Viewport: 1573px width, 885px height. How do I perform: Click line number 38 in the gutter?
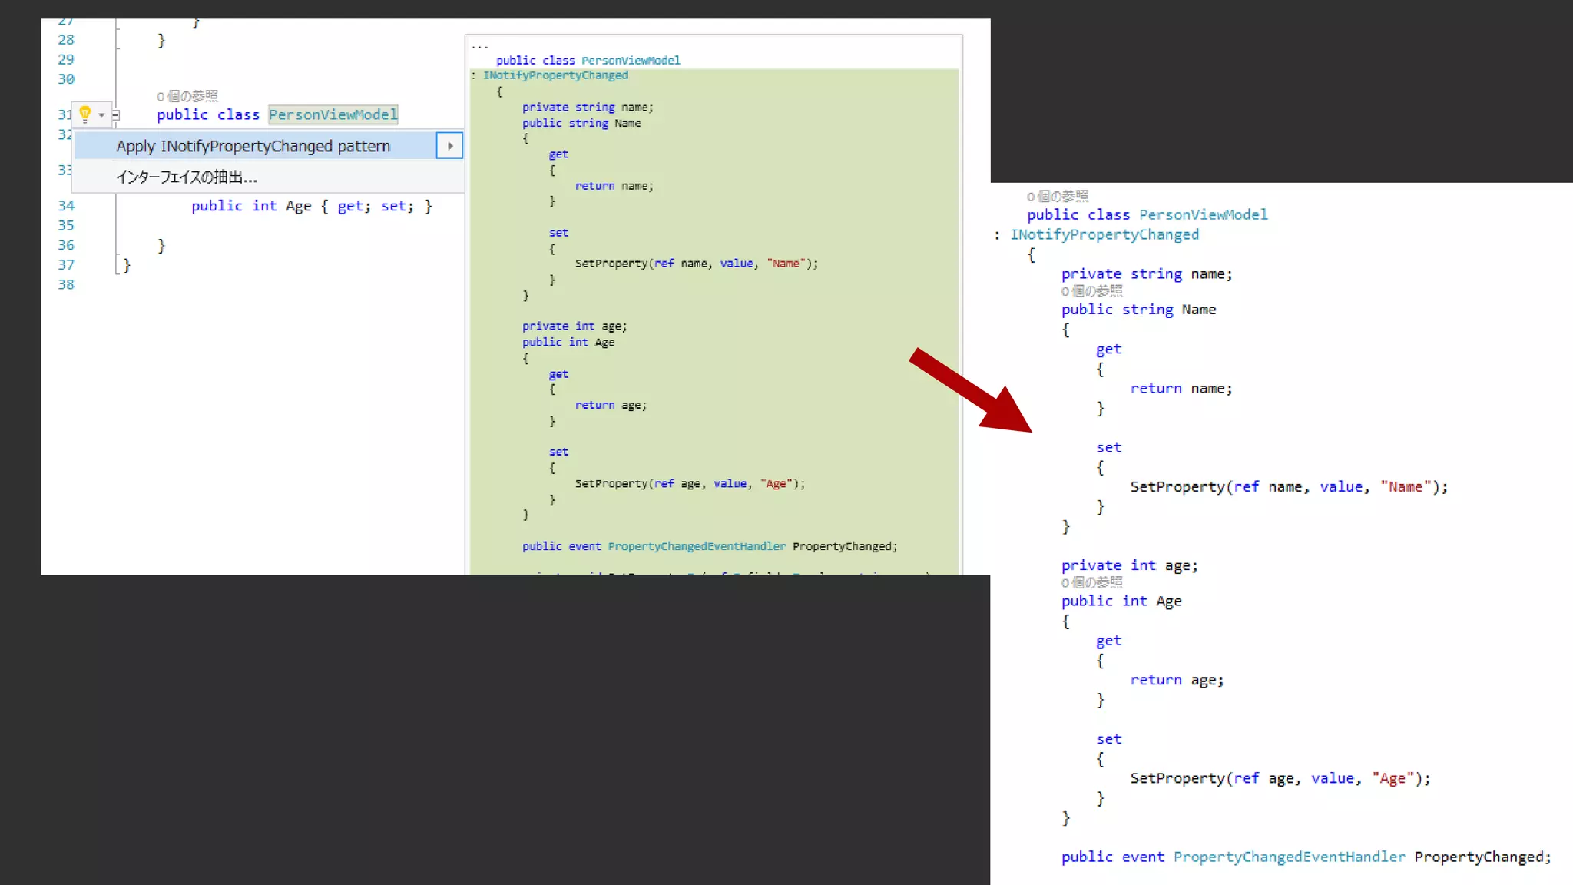(x=66, y=284)
